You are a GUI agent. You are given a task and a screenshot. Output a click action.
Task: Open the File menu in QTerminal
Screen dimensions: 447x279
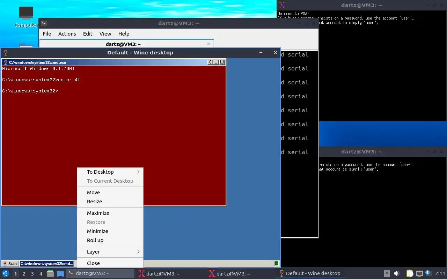click(47, 34)
